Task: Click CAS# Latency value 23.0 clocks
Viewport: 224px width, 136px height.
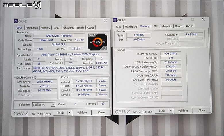Action: (x=171, y=62)
